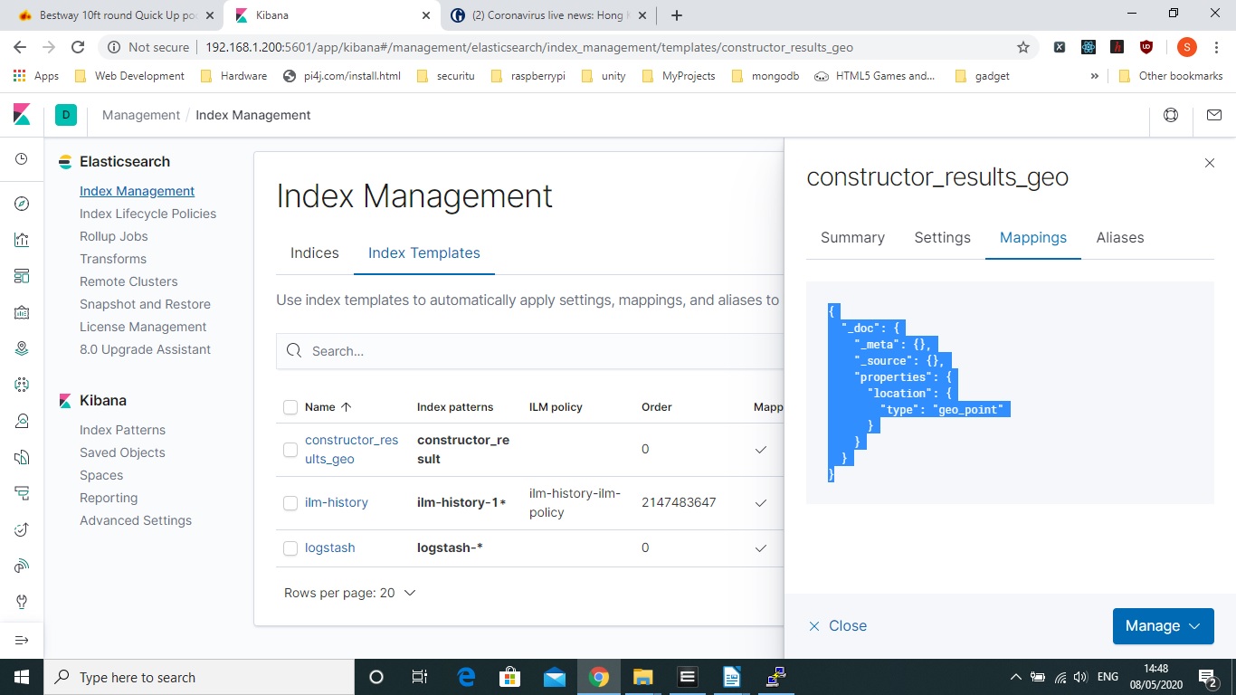Open new browser tab

tap(677, 15)
